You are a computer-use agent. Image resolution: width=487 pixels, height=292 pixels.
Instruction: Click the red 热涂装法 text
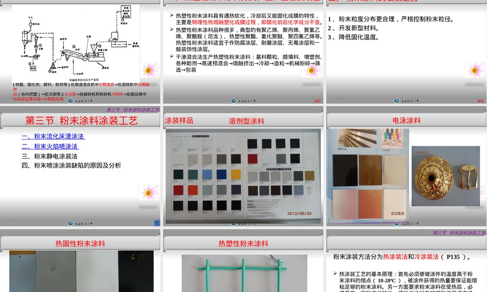pyautogui.click(x=395, y=256)
